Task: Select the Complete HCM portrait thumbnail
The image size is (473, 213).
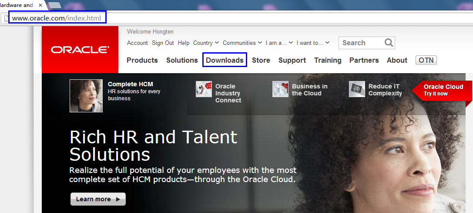Action: click(86, 96)
